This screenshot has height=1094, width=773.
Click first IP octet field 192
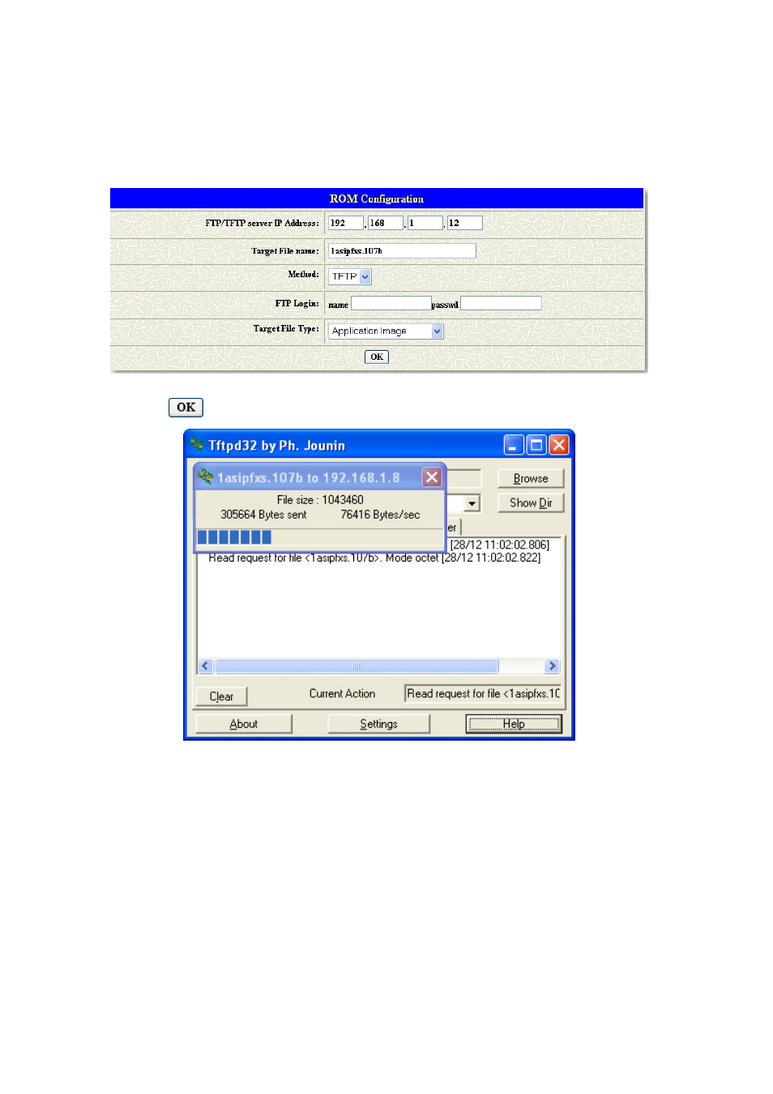[x=346, y=223]
